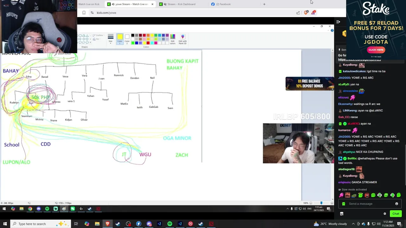Insert the laughing man face emote

pos(348,195)
